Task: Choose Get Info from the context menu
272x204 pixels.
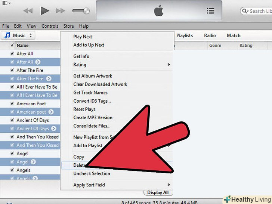Action: [x=81, y=56]
